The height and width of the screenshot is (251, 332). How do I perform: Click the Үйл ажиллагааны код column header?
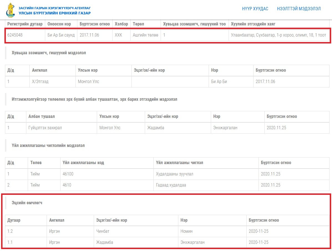tap(83, 163)
